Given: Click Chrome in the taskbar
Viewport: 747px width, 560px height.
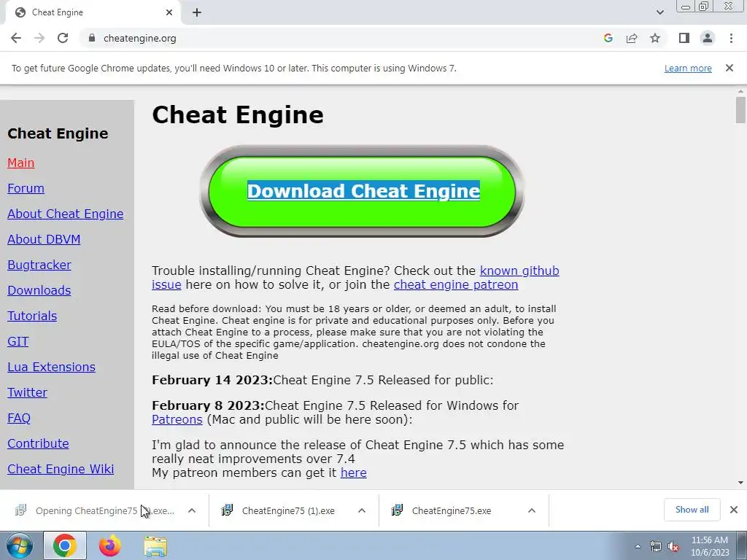Looking at the screenshot, I should click(x=65, y=545).
